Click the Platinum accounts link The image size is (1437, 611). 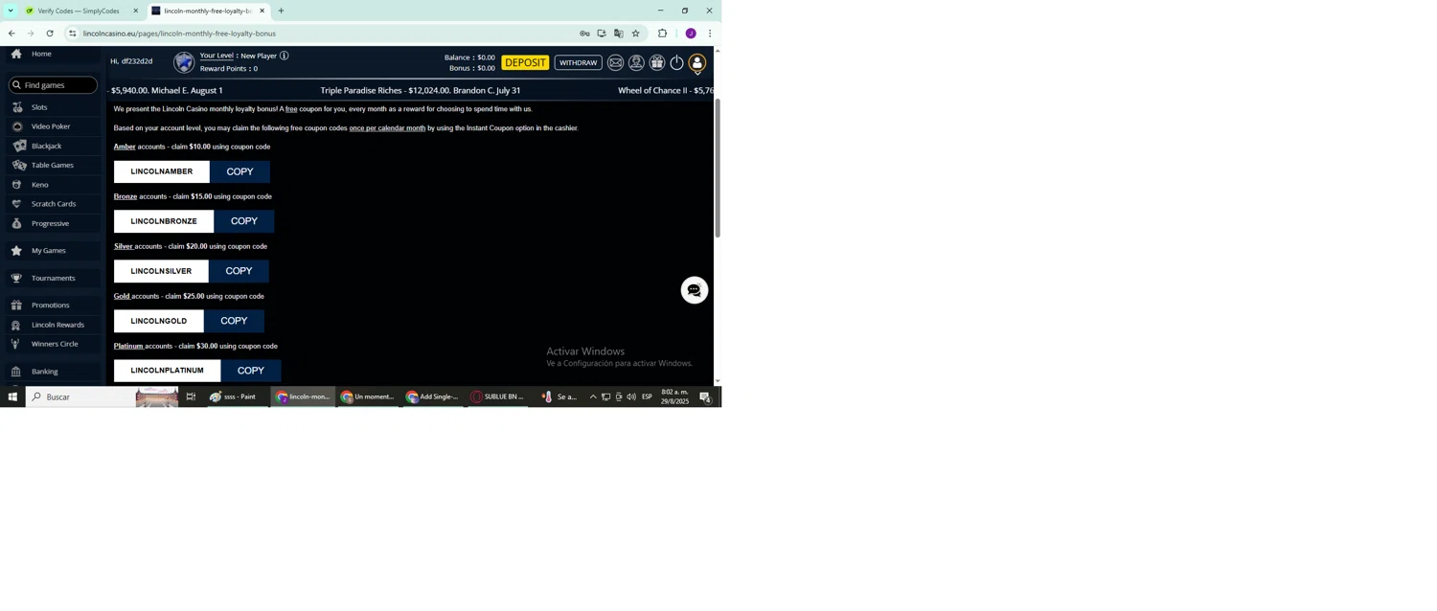[128, 346]
